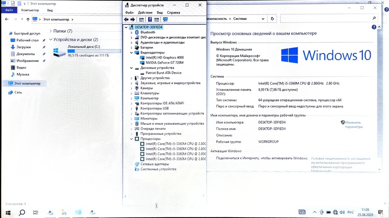Open the Компьютер ribbon tab in Explorer
389x218 pixels.
coord(30,10)
